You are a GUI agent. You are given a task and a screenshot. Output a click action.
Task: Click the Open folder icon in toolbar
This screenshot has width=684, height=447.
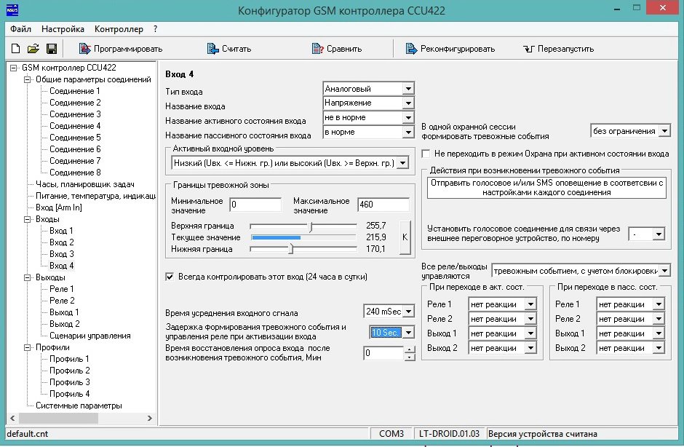click(x=33, y=49)
